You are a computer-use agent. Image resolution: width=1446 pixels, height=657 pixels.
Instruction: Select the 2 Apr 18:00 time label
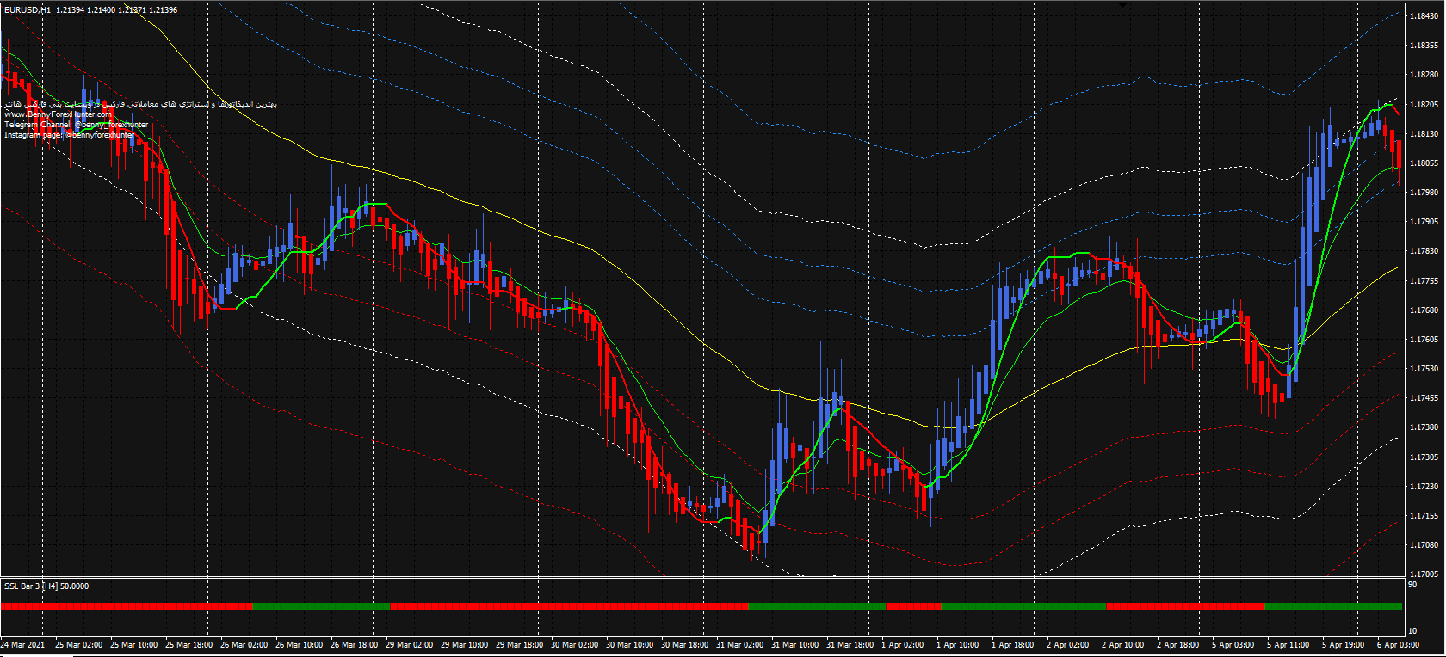coord(1178,644)
